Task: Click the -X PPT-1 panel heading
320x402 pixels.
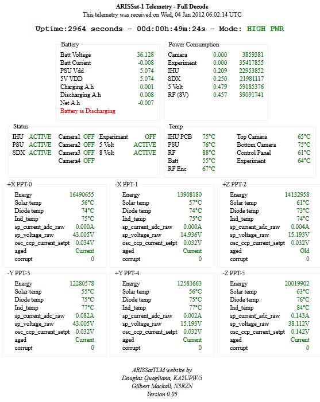Action: [126, 184]
